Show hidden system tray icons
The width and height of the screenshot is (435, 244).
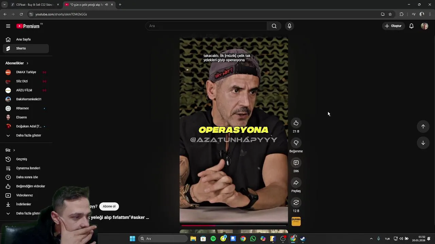(371, 239)
